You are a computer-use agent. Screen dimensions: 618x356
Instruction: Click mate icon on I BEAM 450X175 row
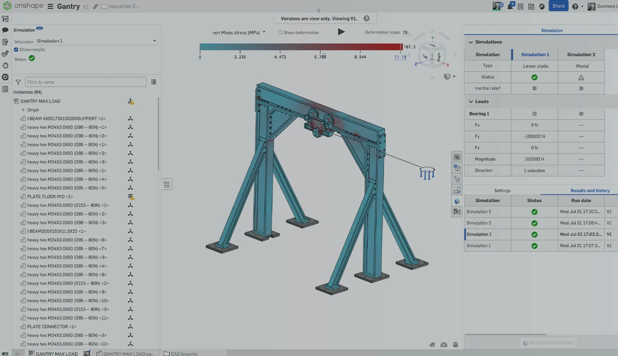click(131, 119)
